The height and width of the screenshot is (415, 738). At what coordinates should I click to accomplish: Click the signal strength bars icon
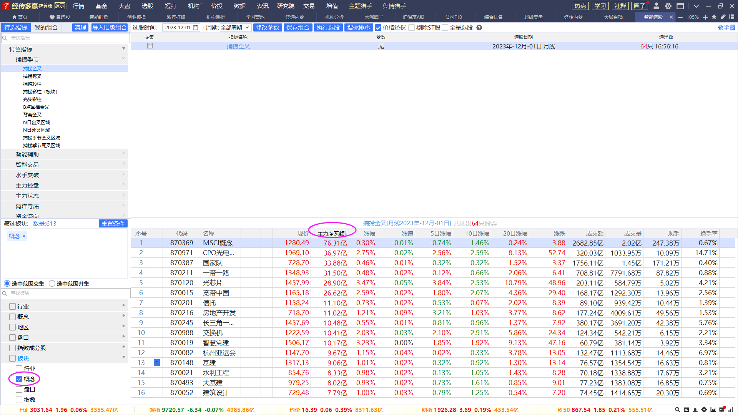point(731,410)
